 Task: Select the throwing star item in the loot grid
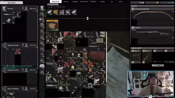click(x=61, y=88)
